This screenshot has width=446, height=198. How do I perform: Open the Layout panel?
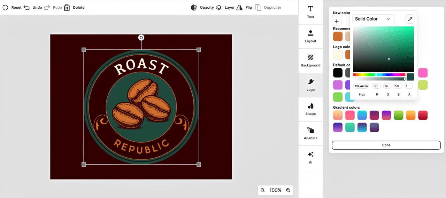pos(310,36)
